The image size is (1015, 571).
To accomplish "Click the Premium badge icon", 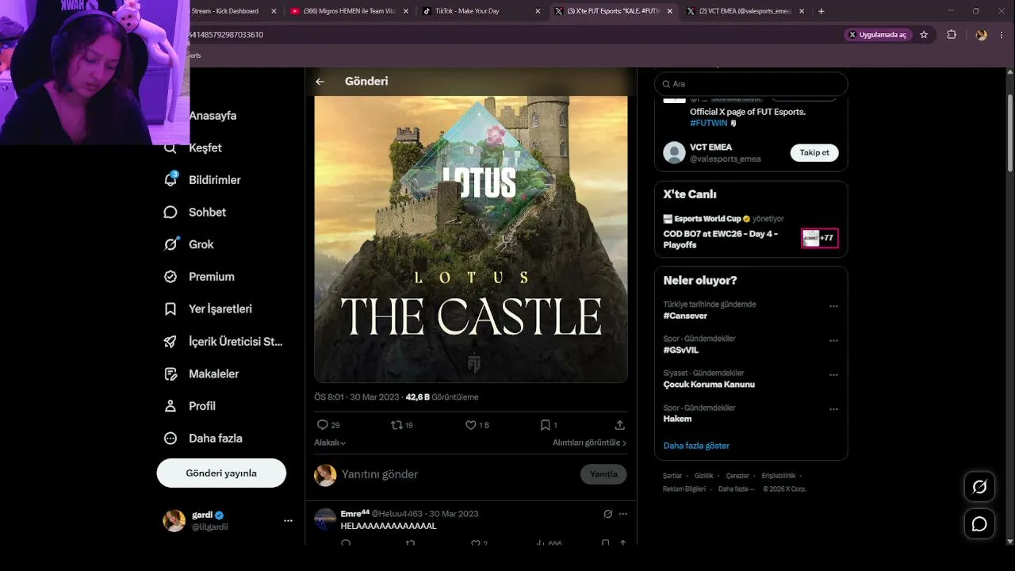I will [170, 277].
